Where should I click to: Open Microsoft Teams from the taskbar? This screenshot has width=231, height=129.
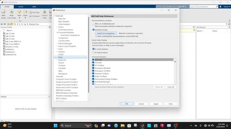(109, 125)
